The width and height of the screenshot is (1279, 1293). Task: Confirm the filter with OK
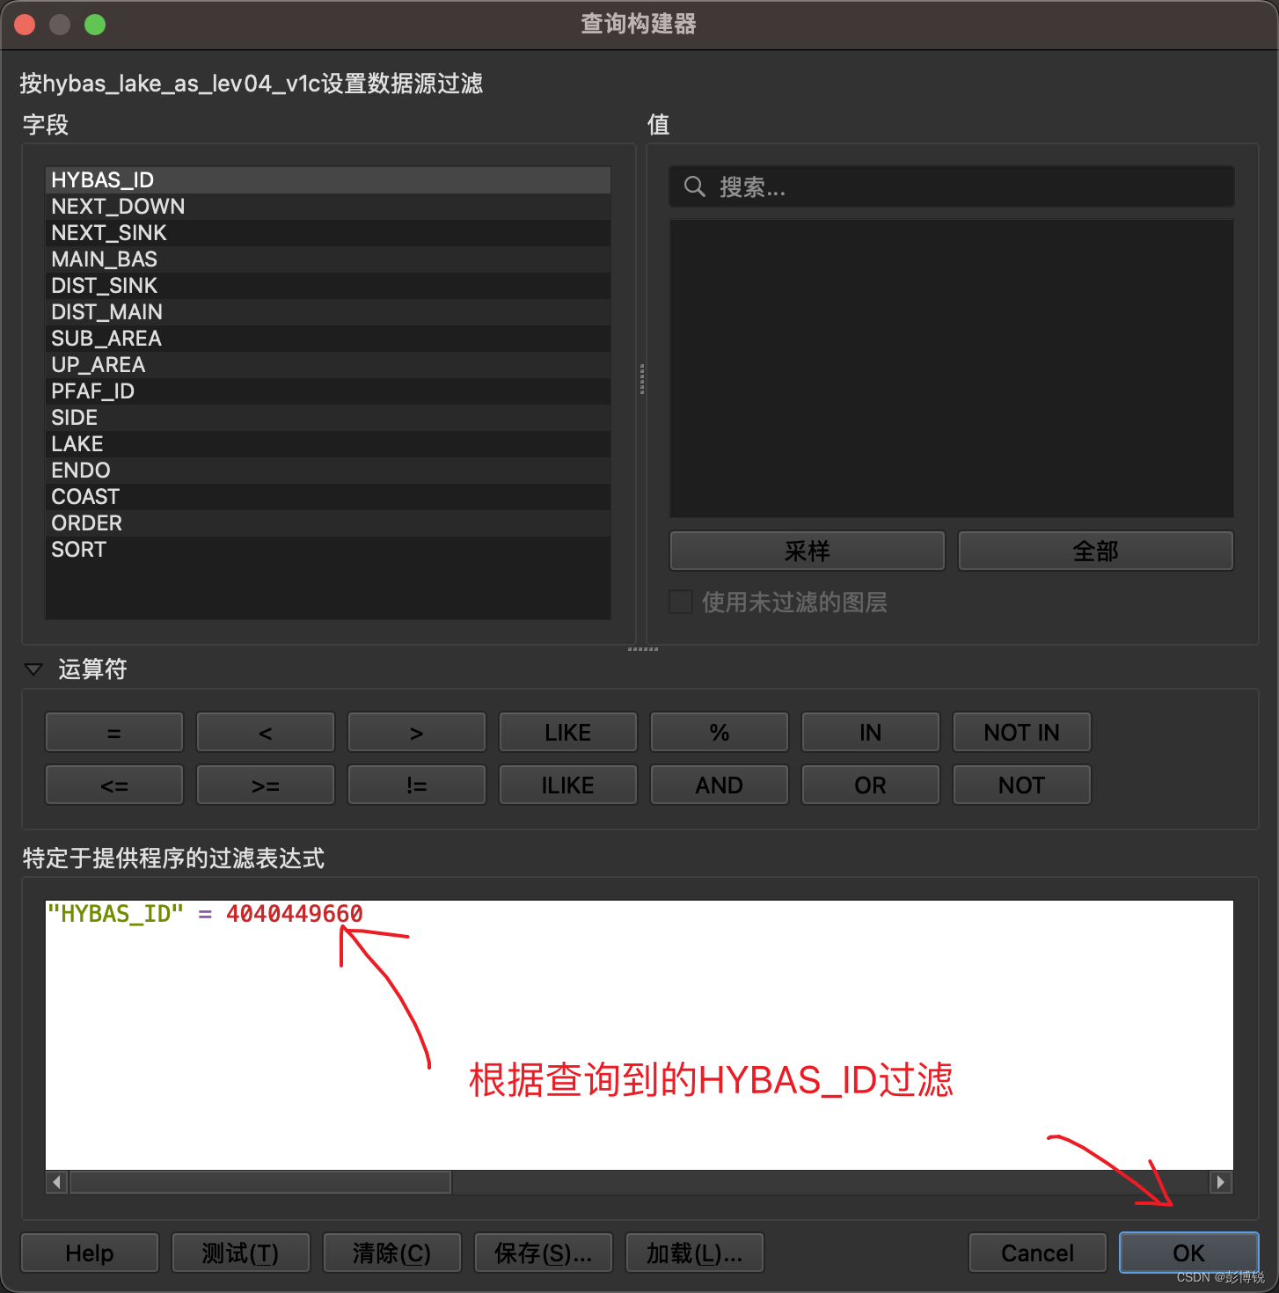(1188, 1253)
